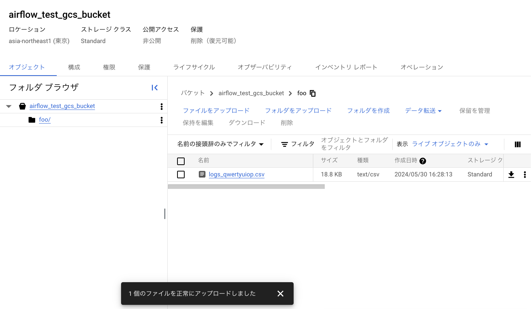
Task: Switch to the 権限 tab
Action: click(109, 67)
